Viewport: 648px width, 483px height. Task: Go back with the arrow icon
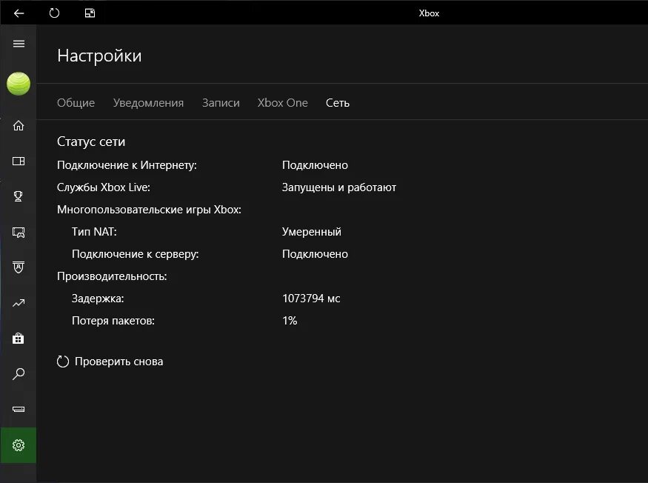[19, 13]
